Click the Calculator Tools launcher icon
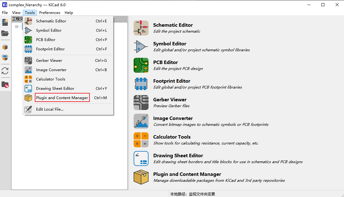Image resolution: width=344 pixels, height=197 pixels. click(x=141, y=140)
